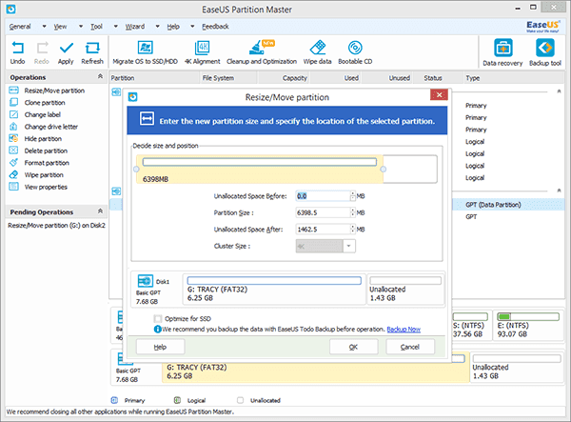Sort by the File System column header

click(x=228, y=77)
